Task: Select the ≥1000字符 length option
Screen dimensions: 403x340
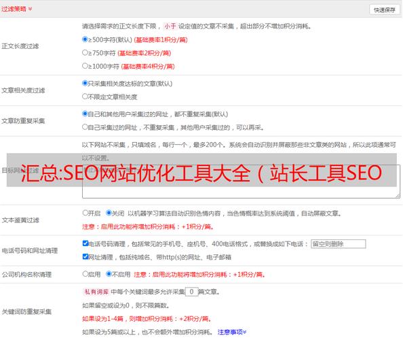Action: pos(85,66)
